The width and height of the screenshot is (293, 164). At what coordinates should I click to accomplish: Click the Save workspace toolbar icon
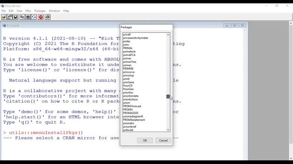pyautogui.click(x=16, y=17)
